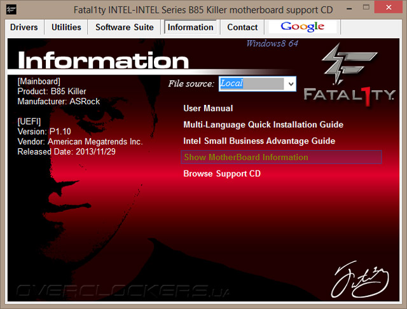The image size is (407, 309).
Task: Click the '[UEFI]' heading text
Action: (29, 121)
